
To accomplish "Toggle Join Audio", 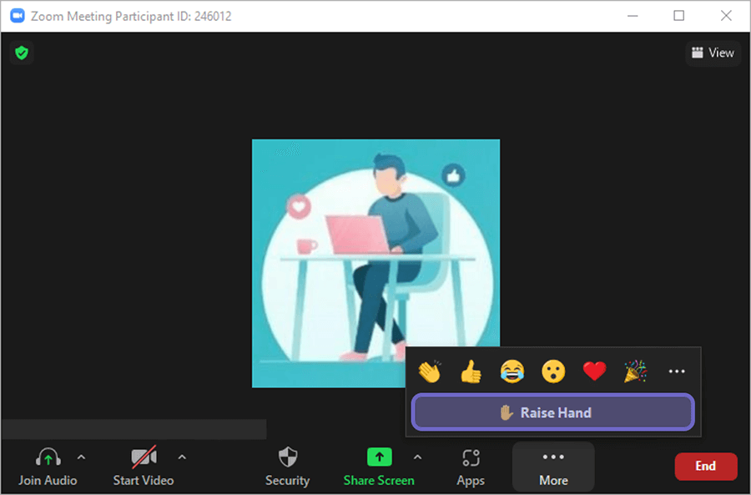I will click(x=48, y=466).
